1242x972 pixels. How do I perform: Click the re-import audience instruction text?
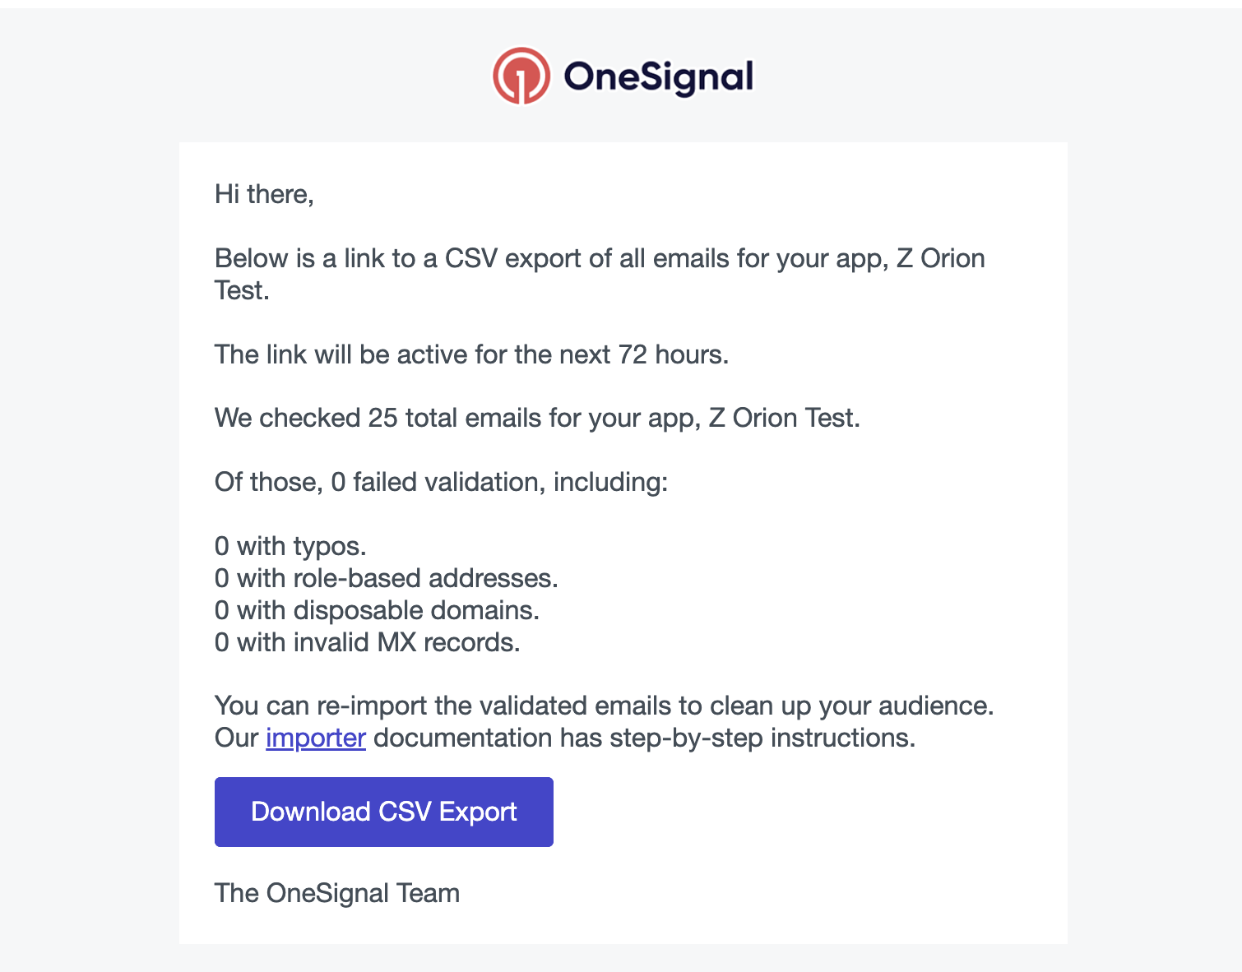605,706
